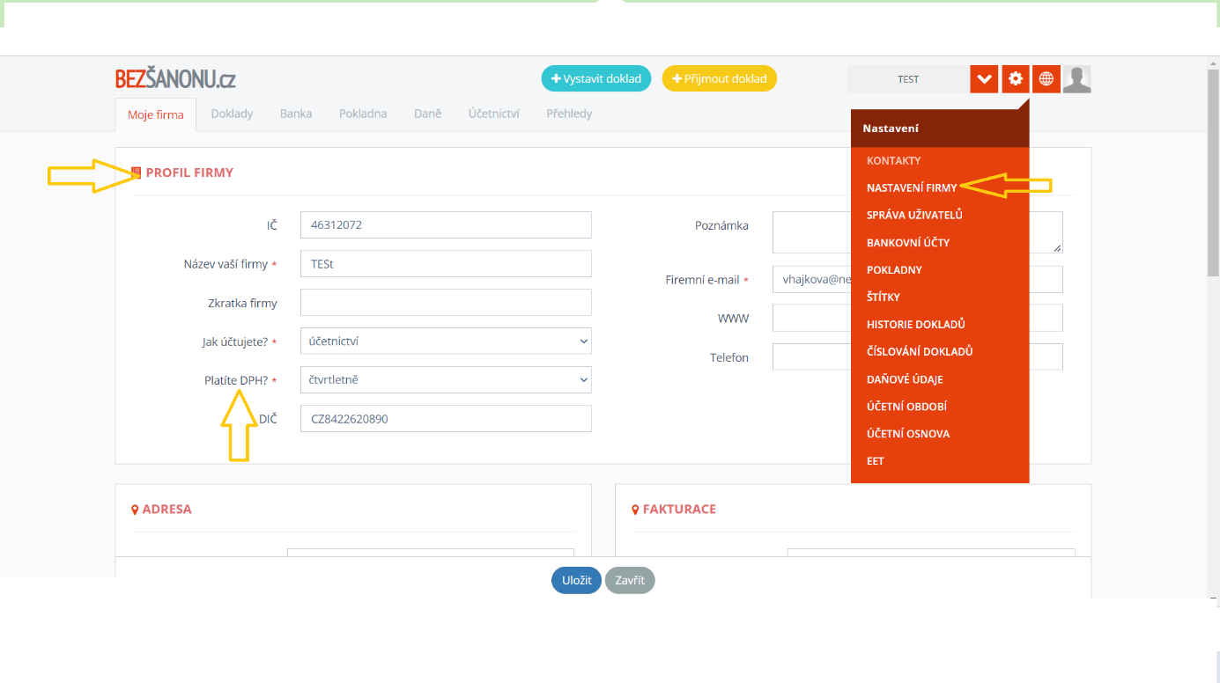Open the user avatar profile icon
This screenshot has height=683, width=1220.
coord(1076,78)
